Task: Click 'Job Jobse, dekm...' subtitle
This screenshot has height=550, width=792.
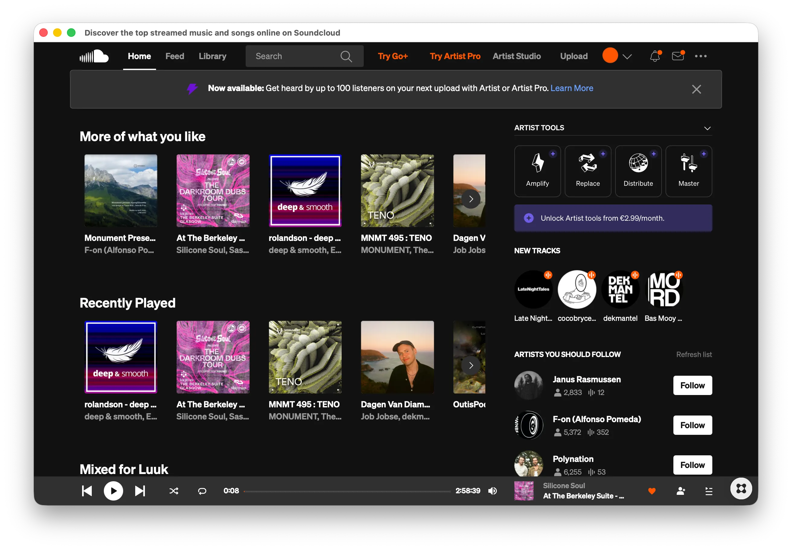Action: (395, 416)
